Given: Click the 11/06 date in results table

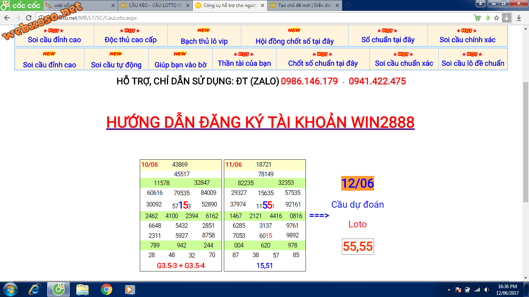Looking at the screenshot, I should [x=234, y=164].
